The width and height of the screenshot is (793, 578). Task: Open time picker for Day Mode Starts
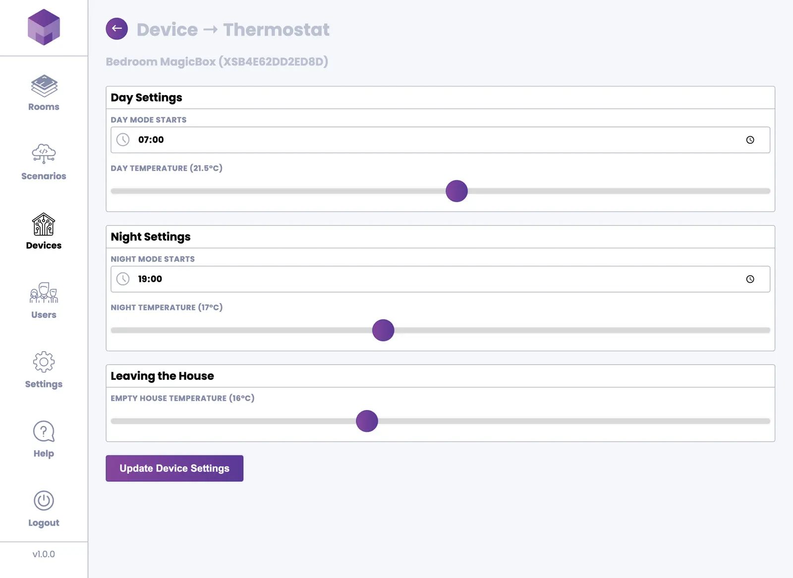click(750, 140)
